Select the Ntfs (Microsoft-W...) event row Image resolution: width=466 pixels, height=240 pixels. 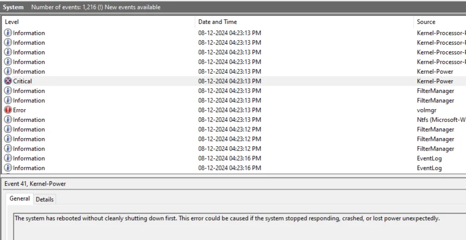[x=234, y=120]
